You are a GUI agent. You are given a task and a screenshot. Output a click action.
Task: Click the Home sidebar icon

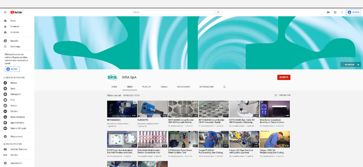point(5,21)
